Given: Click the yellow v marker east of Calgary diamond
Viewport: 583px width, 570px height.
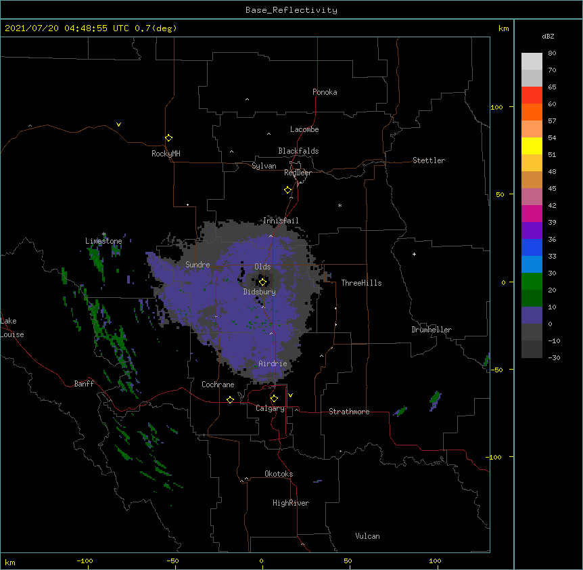Looking at the screenshot, I should [290, 395].
